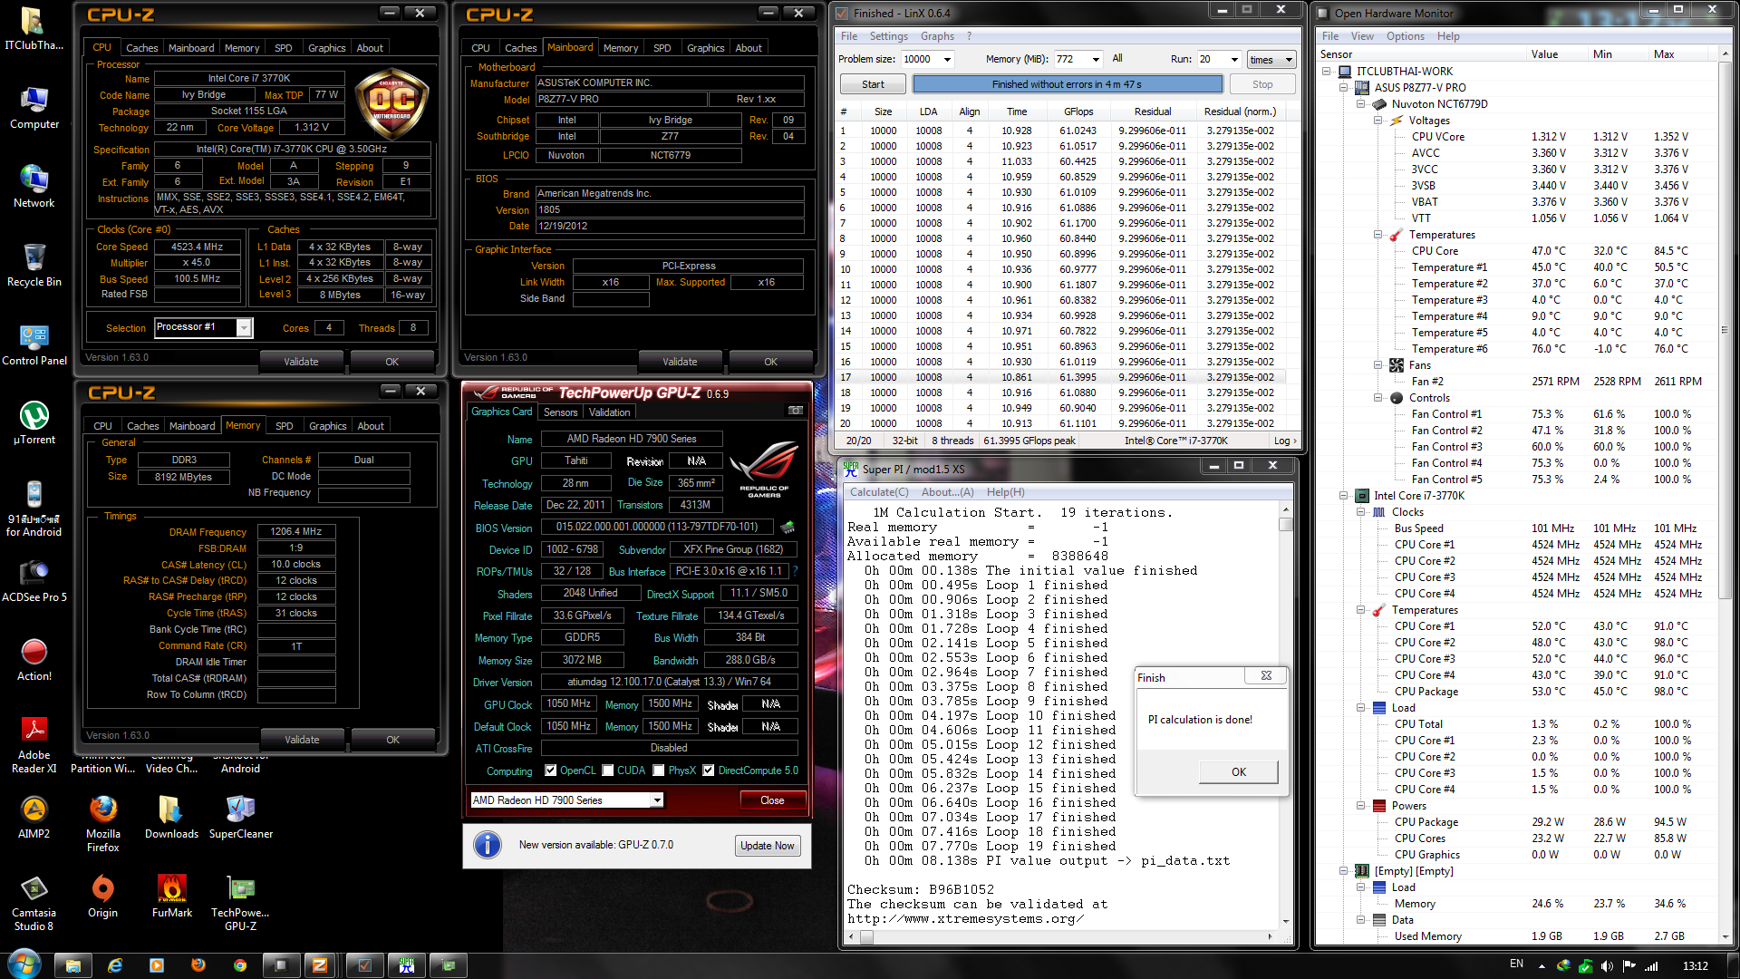Collapse the Intel Core i7-3770K tree node

point(1344,496)
